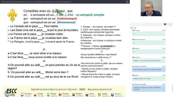Click sender name Овечкина Ольга in chat
This screenshot has height=97, width=173.
139,39
